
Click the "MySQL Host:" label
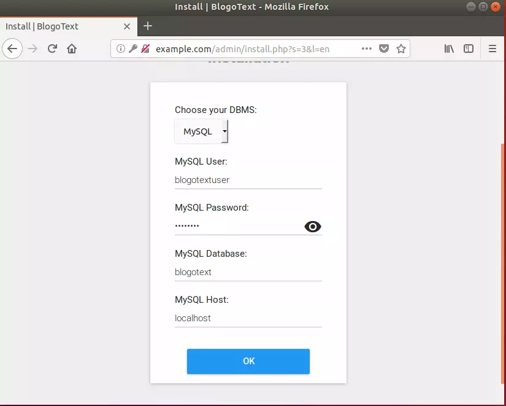[x=202, y=300]
